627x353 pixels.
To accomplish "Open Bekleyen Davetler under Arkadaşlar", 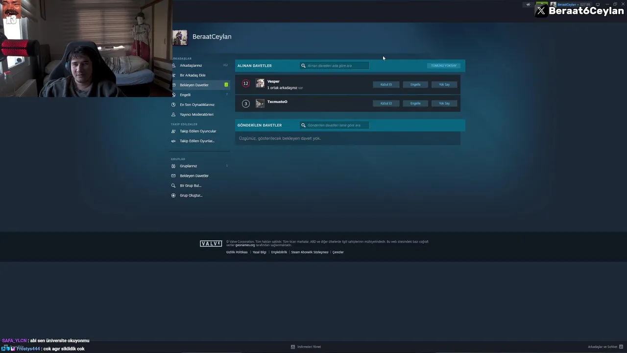I will tap(194, 85).
